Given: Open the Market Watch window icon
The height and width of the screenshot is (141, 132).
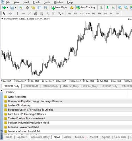Looking at the screenshot, I should (21, 7).
